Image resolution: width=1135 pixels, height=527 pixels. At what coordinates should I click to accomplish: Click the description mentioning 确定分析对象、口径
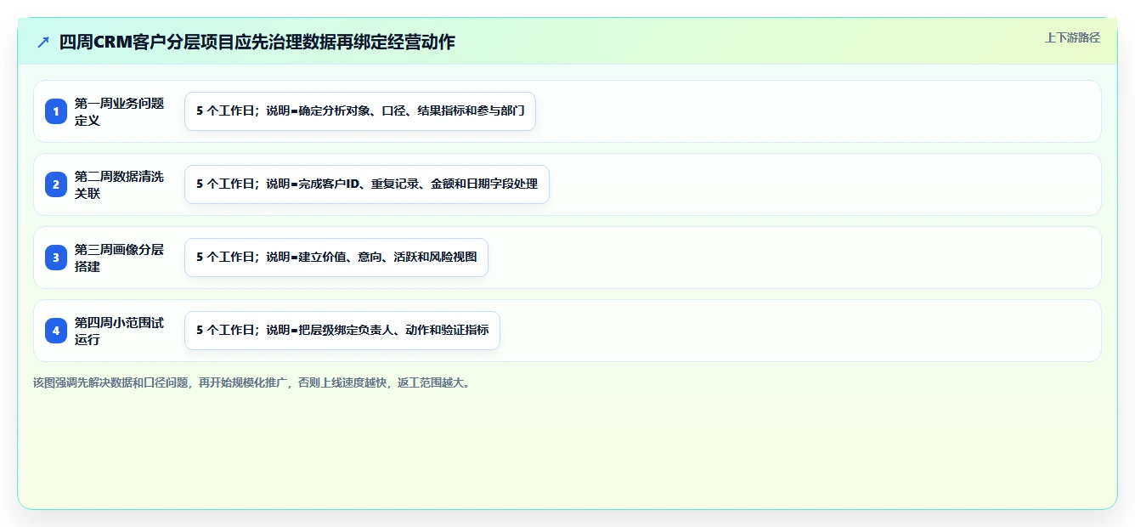coord(360,111)
